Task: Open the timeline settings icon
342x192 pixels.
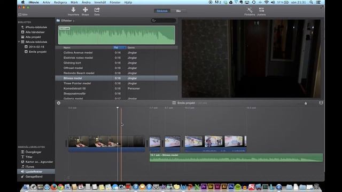Action: (321, 103)
